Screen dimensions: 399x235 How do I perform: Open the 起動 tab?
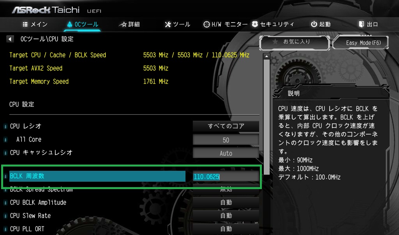[321, 25]
